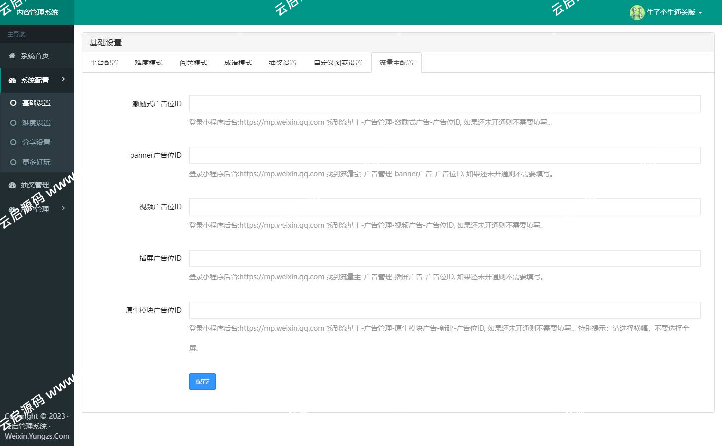Image resolution: width=722 pixels, height=446 pixels.
Task: Click the 激励式广告位ID input field
Action: [444, 103]
